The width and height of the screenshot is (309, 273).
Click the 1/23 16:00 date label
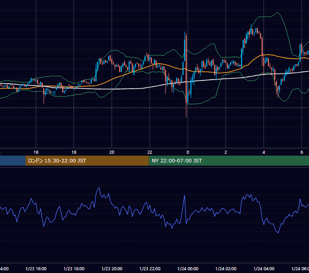(x=36, y=268)
